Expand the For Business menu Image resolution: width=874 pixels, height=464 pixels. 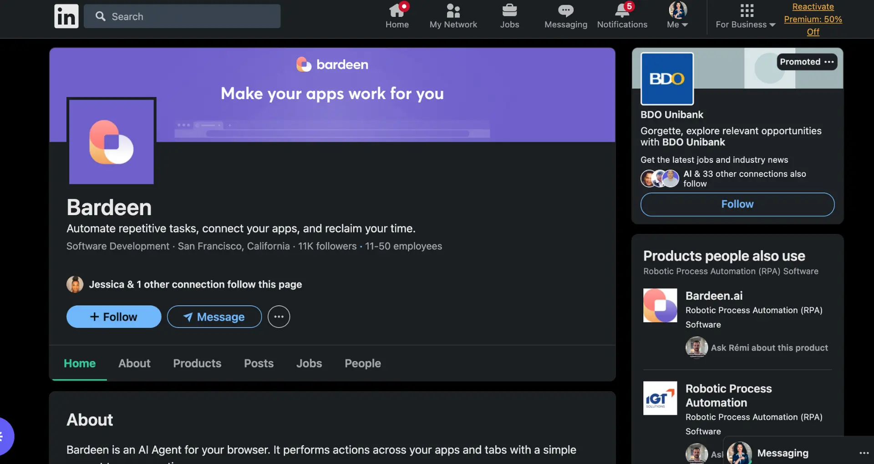click(746, 16)
